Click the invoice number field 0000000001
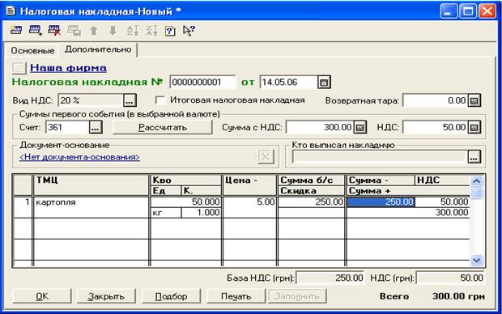The image size is (502, 314). 202,83
